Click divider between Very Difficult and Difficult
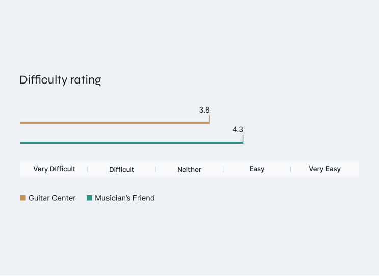This screenshot has width=379, height=276. [88, 169]
